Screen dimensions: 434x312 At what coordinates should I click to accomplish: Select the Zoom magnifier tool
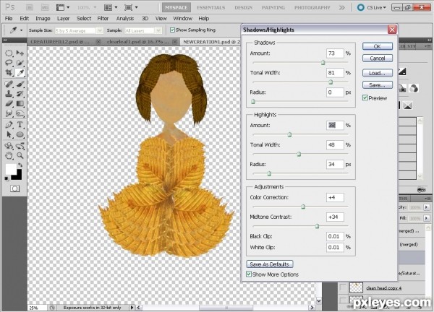20,155
